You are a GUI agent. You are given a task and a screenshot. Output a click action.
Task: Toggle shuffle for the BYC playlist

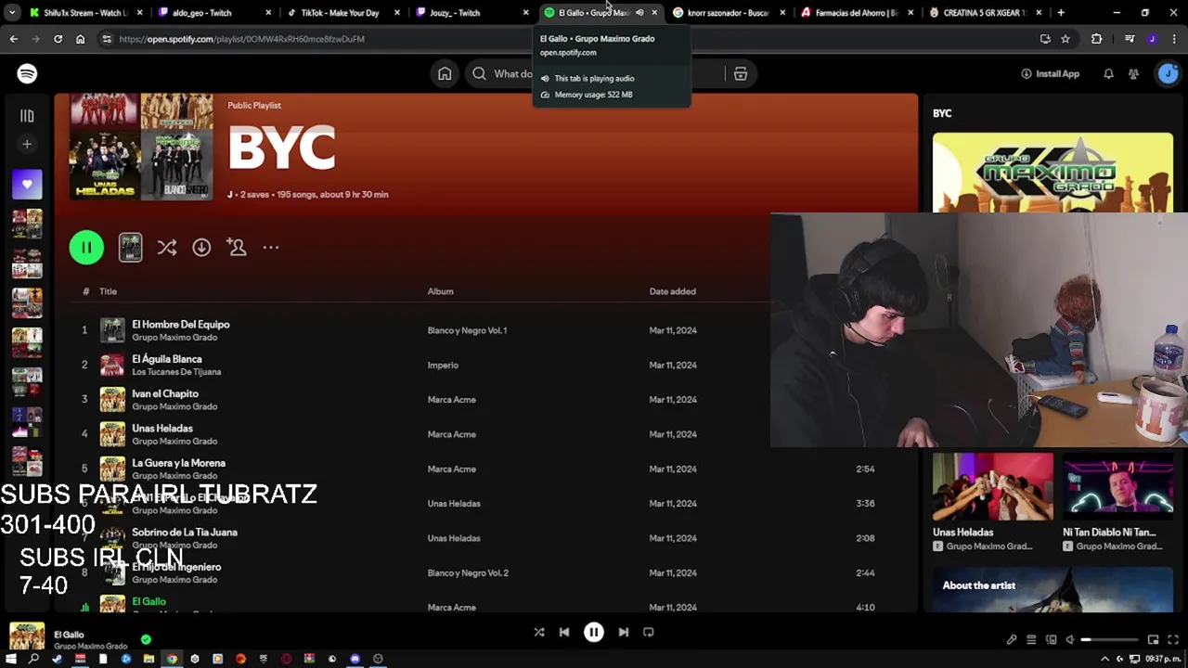click(x=166, y=248)
